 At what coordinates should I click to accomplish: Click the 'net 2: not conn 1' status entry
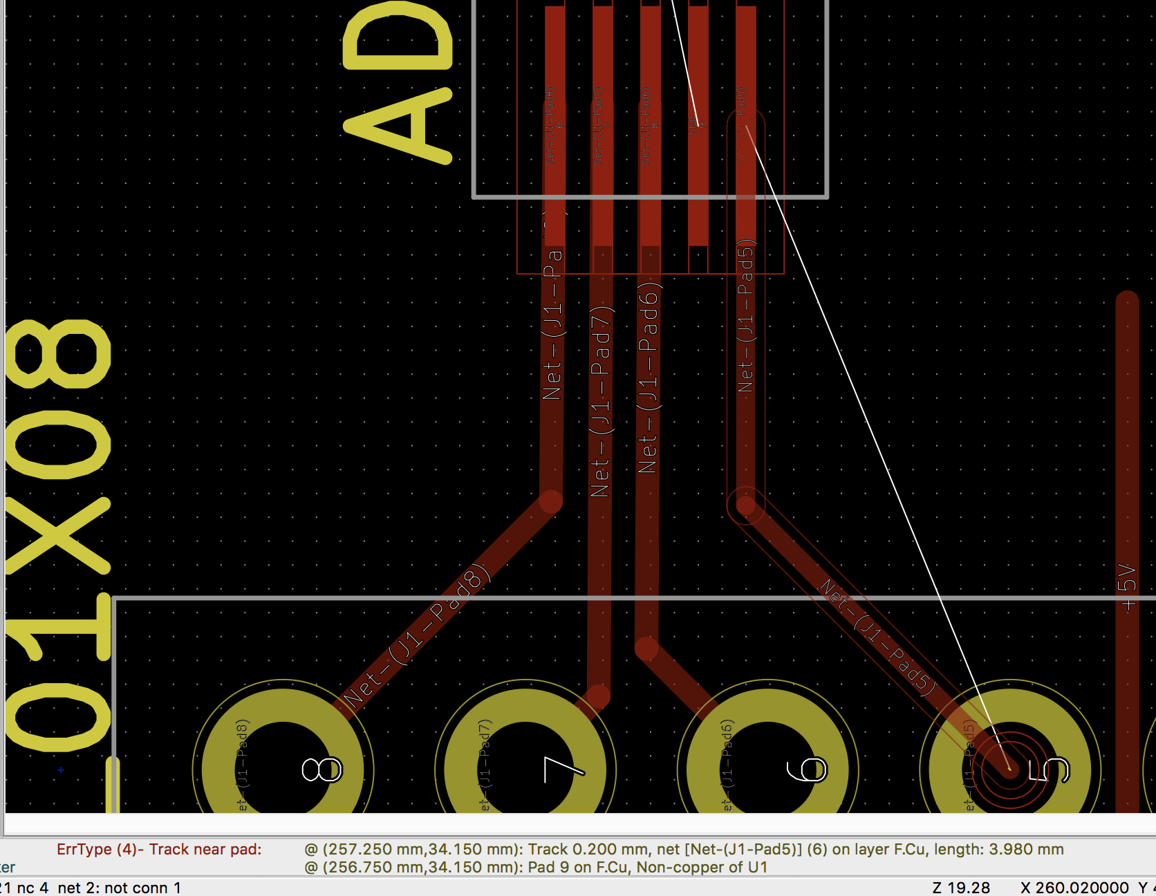point(119,887)
